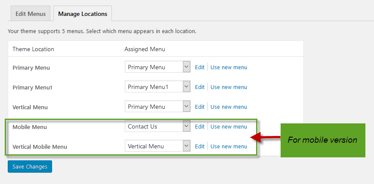Screen dimensions: 374x184
Task: Click Edit link for Mobile Menu row
Action: tap(200, 126)
